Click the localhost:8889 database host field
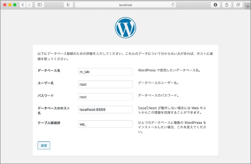 click(x=105, y=109)
